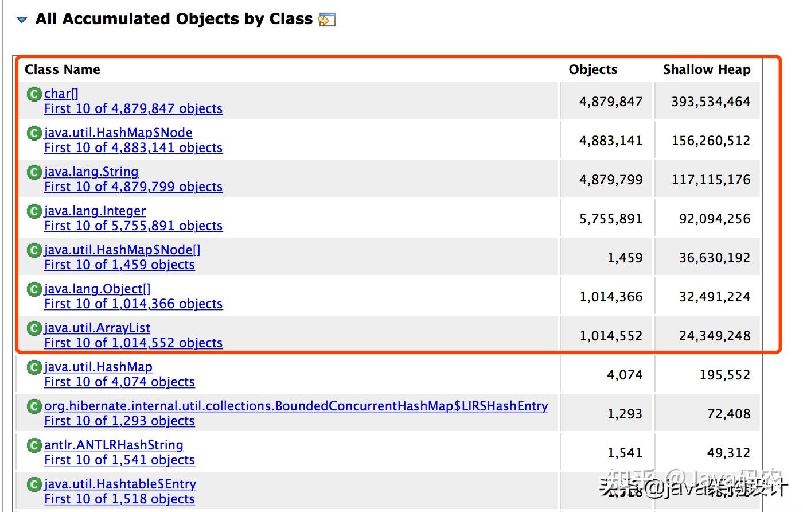Viewport: 803px width, 512px height.
Task: Click the java.util.HashMap$Node class icon
Action: 34,133
